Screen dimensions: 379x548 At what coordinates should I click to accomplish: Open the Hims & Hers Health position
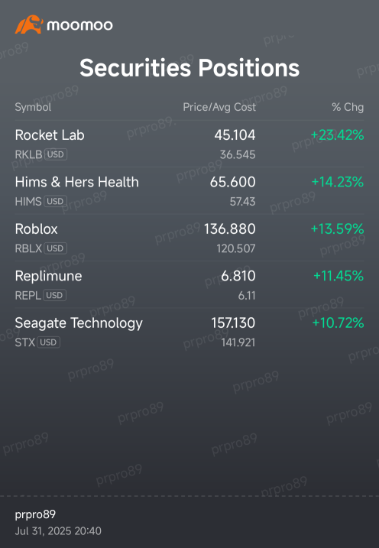click(x=189, y=191)
